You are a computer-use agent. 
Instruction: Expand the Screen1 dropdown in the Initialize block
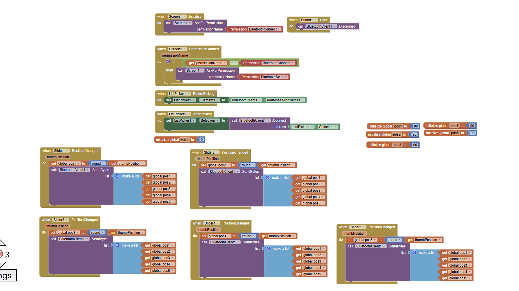coord(177,17)
